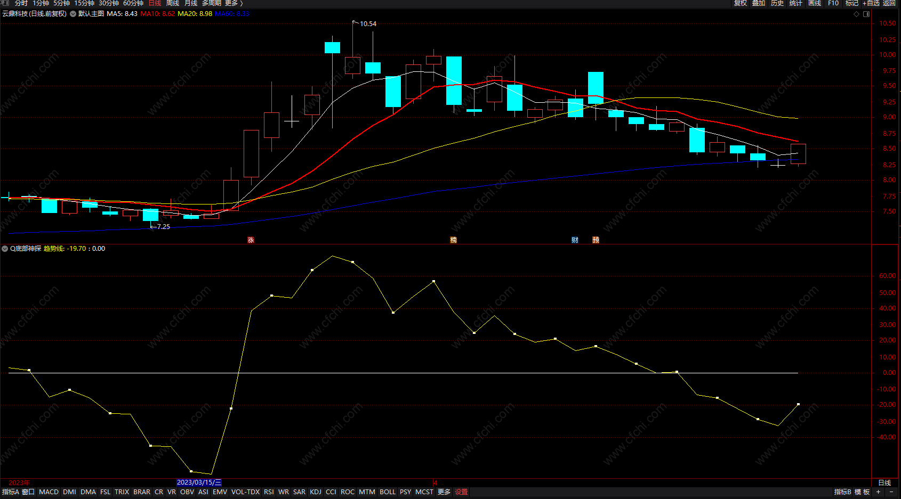The height and width of the screenshot is (499, 901).
Task: Open the 多周期 multi-period view
Action: 211,3
